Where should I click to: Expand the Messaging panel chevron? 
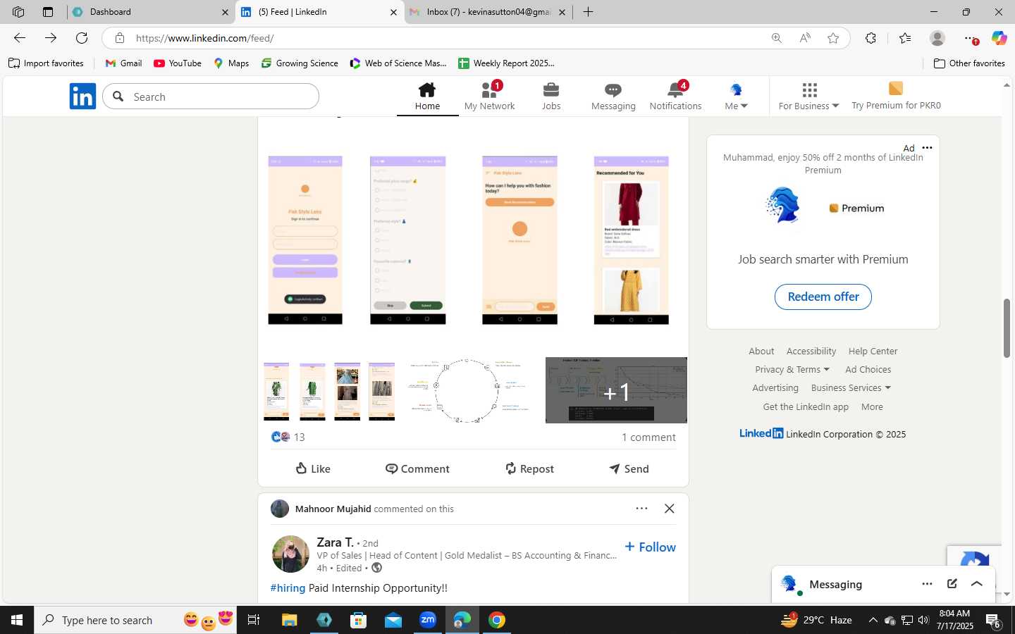click(x=977, y=584)
